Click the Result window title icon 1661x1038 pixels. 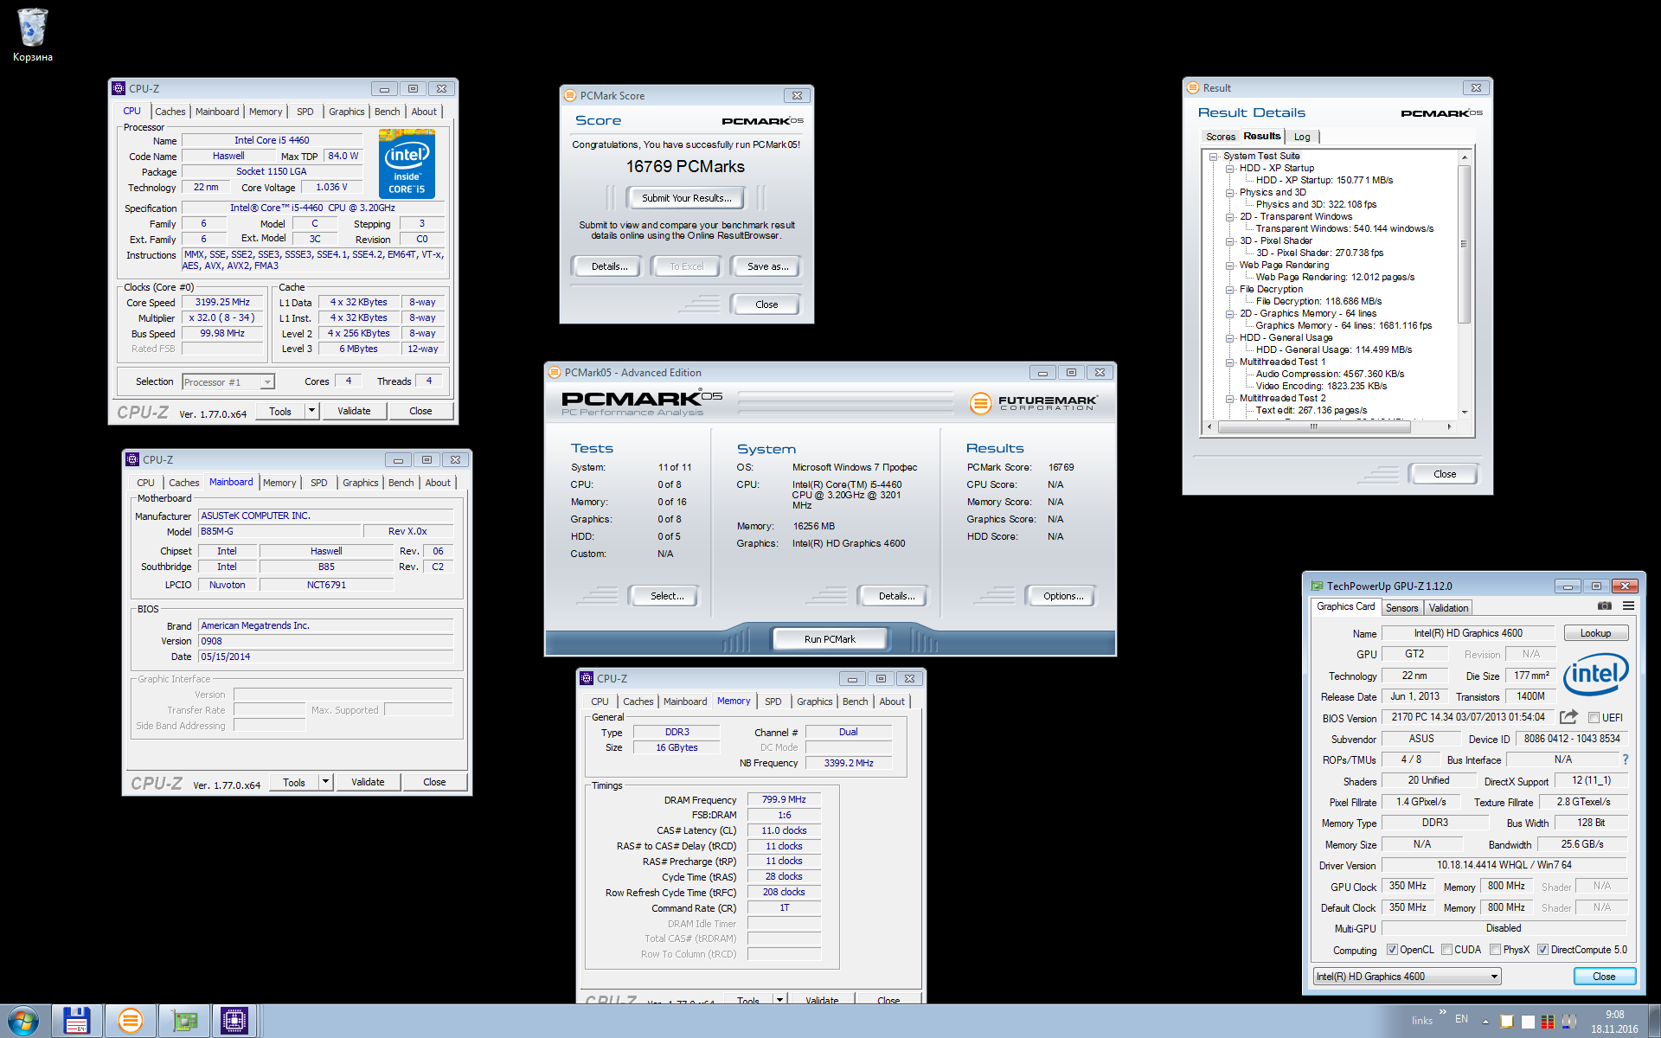coord(1193,87)
